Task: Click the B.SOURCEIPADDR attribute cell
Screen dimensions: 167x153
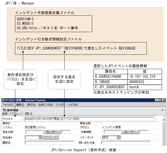Action: [111, 77]
